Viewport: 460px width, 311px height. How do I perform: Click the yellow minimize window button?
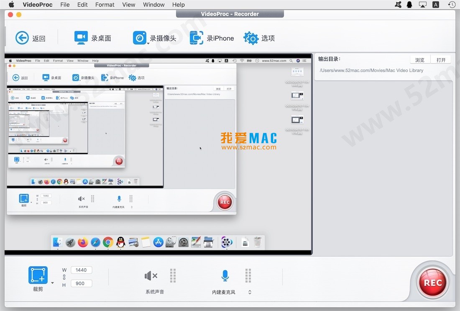tap(19, 15)
